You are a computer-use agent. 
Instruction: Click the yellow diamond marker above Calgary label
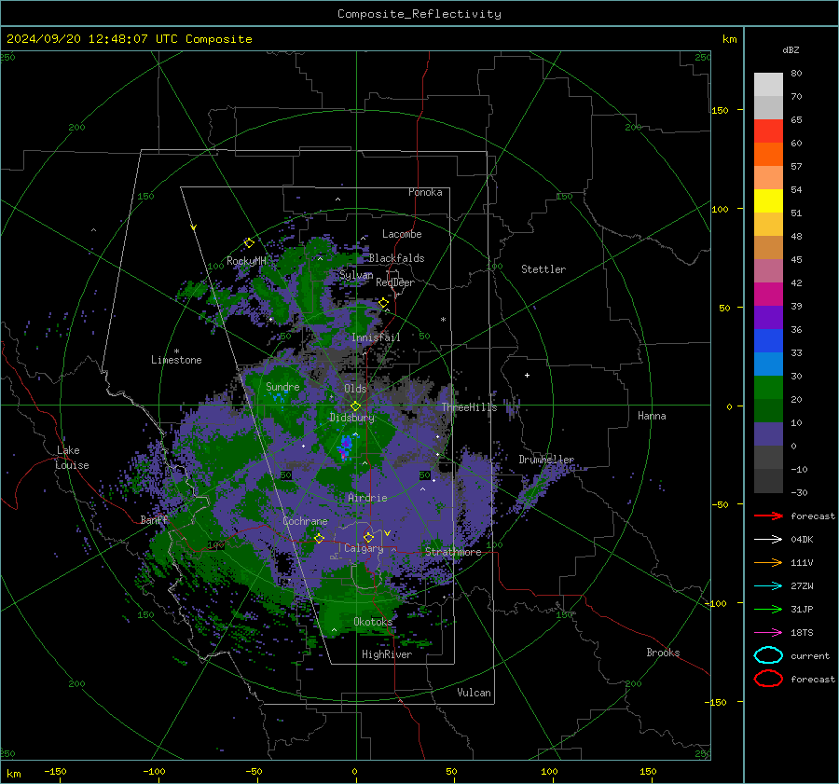pos(368,537)
